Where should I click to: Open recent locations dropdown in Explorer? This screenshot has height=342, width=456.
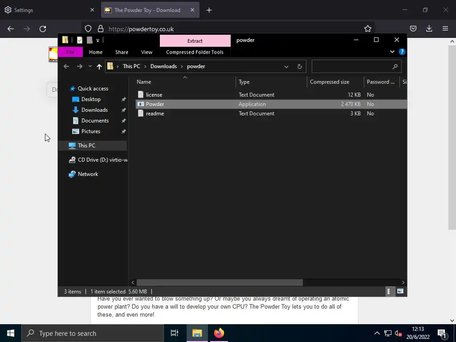(90, 66)
